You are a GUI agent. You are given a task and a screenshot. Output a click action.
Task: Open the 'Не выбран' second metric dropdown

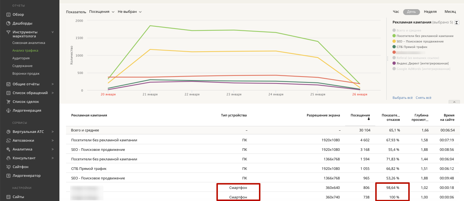coord(129,12)
